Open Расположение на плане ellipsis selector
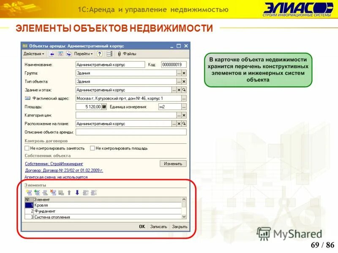The height and width of the screenshot is (253, 338). point(174,124)
